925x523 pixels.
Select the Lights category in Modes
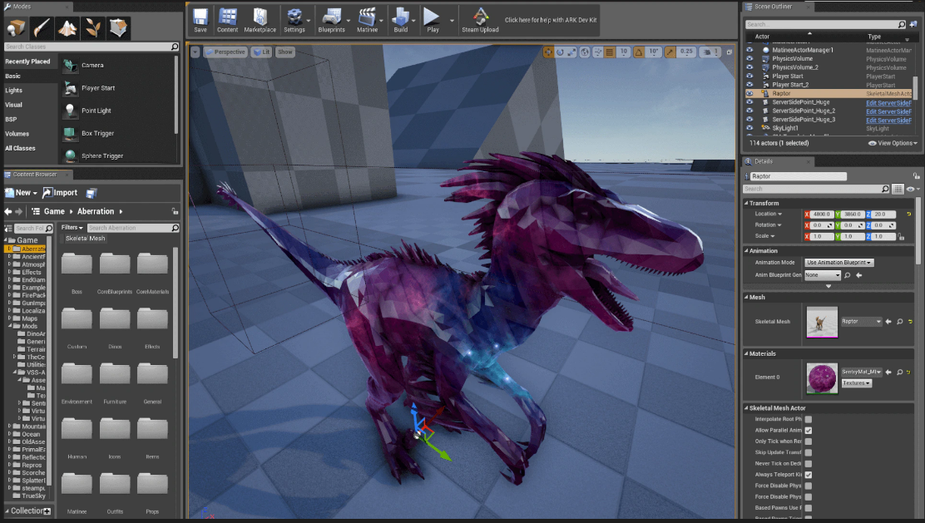[x=13, y=90]
